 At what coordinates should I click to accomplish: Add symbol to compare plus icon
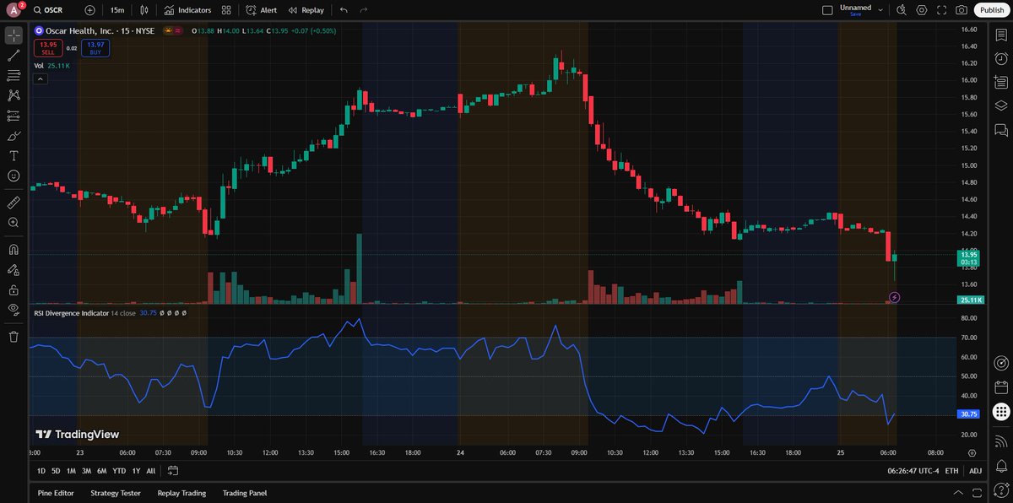click(90, 10)
